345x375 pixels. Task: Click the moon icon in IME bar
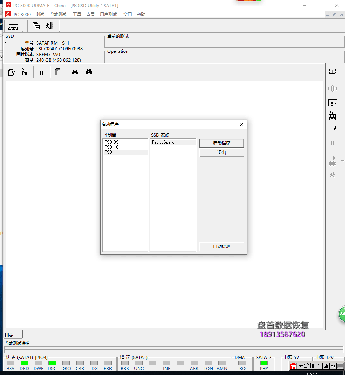(326, 366)
